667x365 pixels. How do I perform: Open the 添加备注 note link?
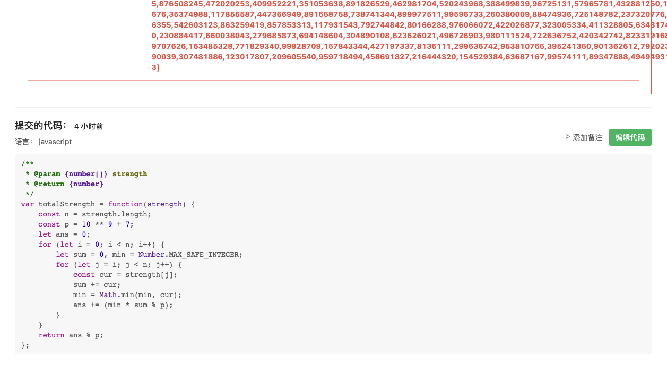click(587, 137)
